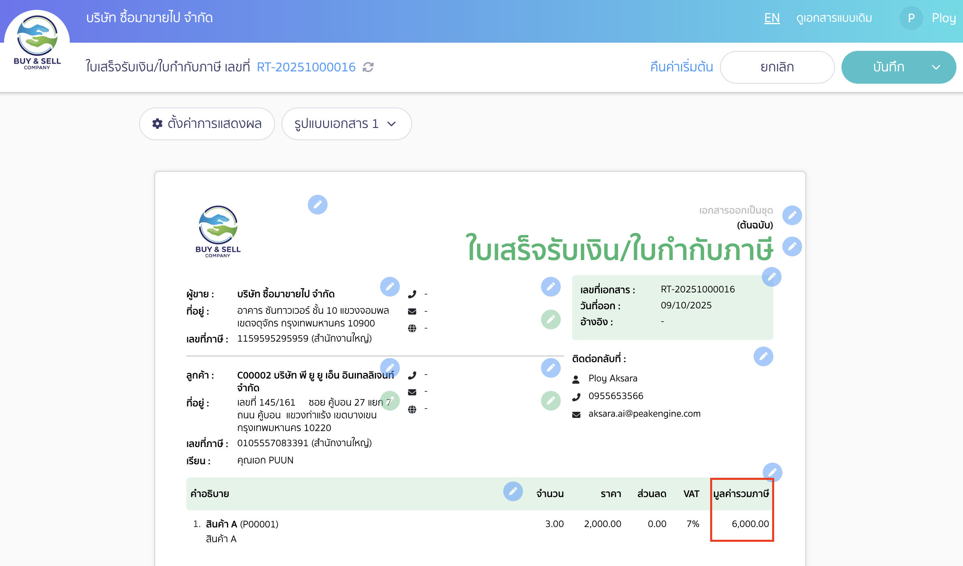The height and width of the screenshot is (566, 963).
Task: Open ตั้งค่าการแสดงผล display settings
Action: click(x=207, y=124)
